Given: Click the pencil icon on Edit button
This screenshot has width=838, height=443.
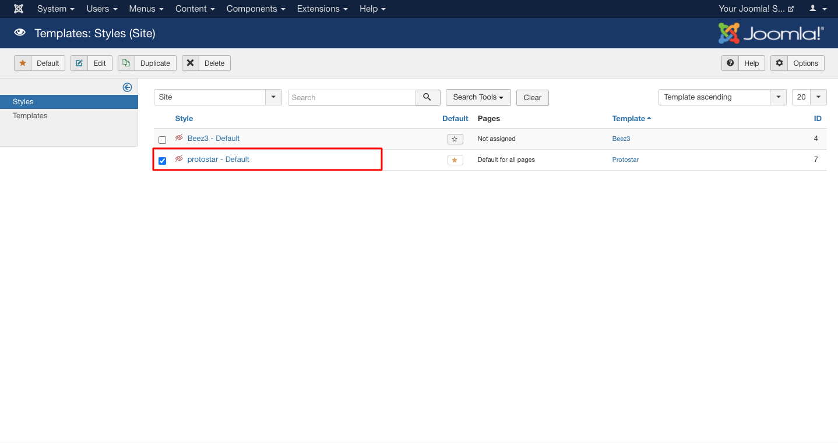Looking at the screenshot, I should tap(79, 63).
